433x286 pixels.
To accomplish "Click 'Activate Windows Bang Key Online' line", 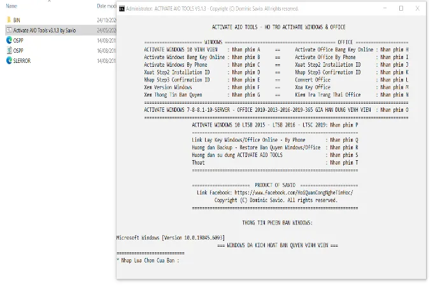I will coord(202,57).
